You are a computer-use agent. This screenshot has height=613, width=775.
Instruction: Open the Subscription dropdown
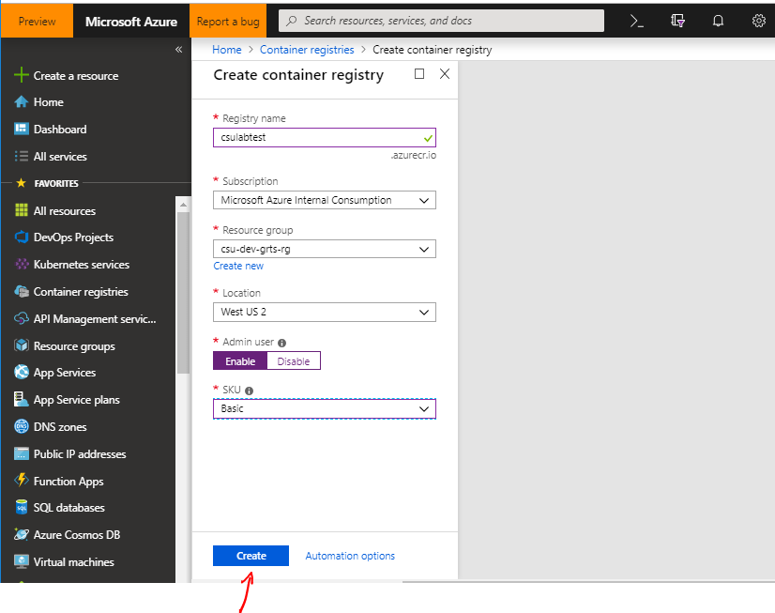pos(325,200)
